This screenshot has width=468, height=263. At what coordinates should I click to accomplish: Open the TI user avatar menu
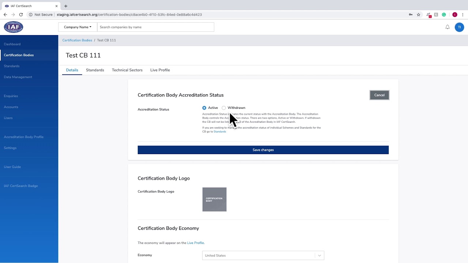459,27
